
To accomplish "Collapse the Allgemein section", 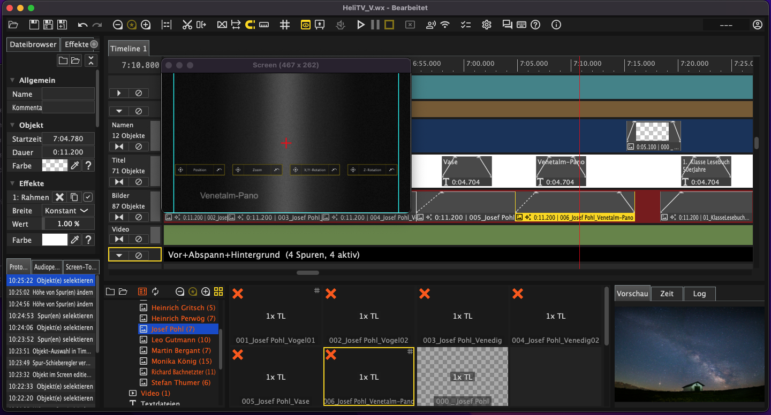I will coord(12,80).
